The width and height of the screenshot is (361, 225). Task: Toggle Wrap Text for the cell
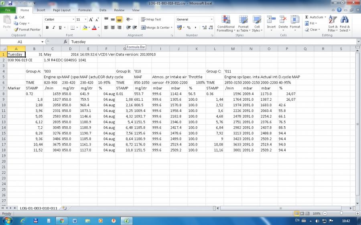(151, 19)
